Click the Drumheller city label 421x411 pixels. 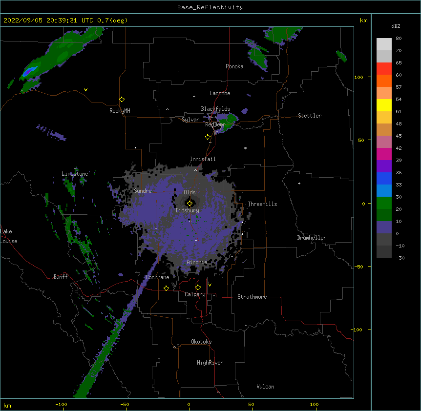click(312, 238)
